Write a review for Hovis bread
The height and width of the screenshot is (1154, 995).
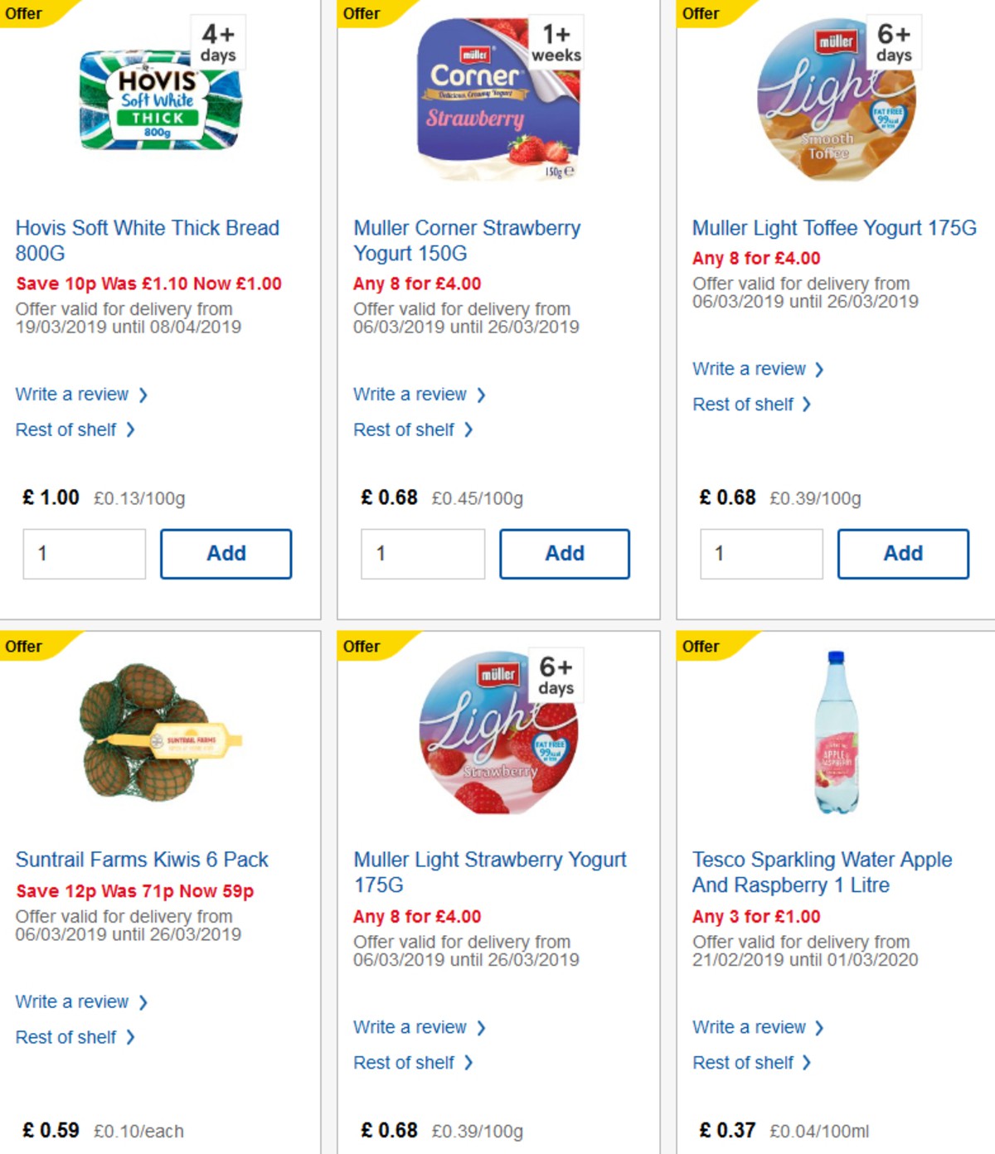coord(71,394)
